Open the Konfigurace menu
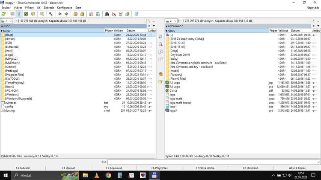 point(65,8)
